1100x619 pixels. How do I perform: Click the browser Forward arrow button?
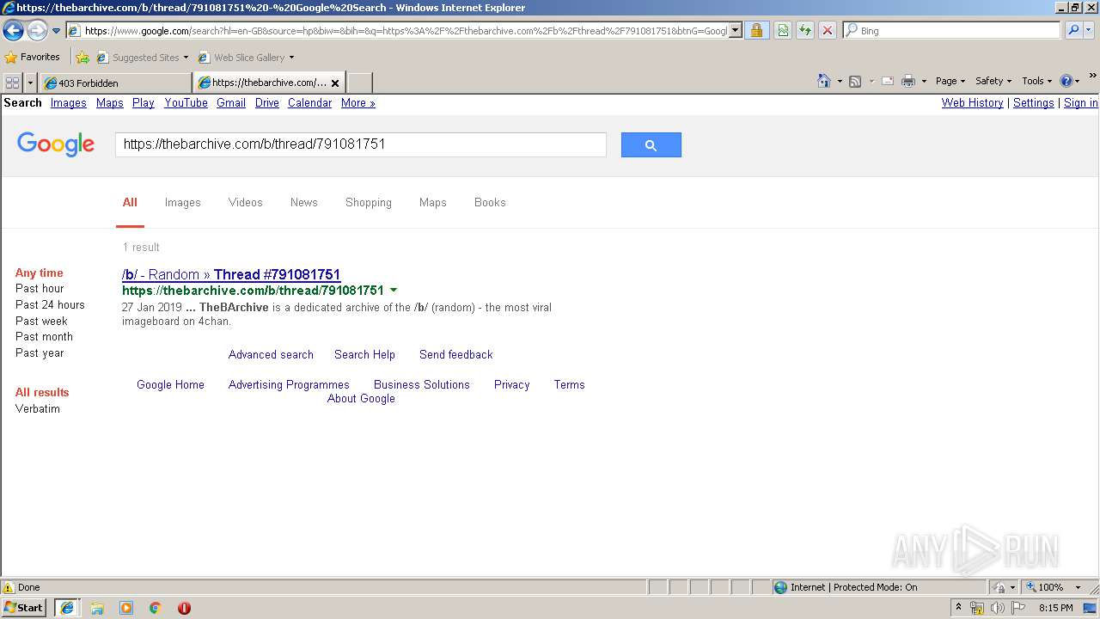click(x=37, y=31)
